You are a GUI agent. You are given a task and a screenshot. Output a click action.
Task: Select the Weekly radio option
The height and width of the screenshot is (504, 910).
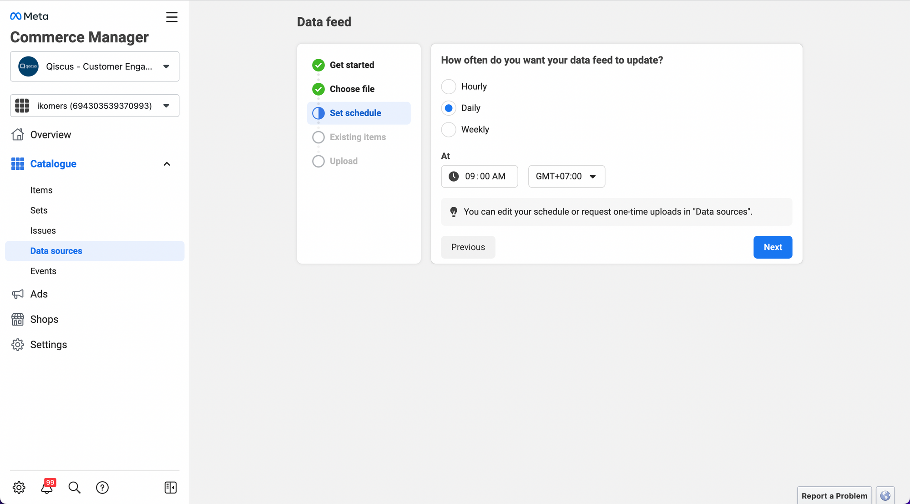pos(449,129)
